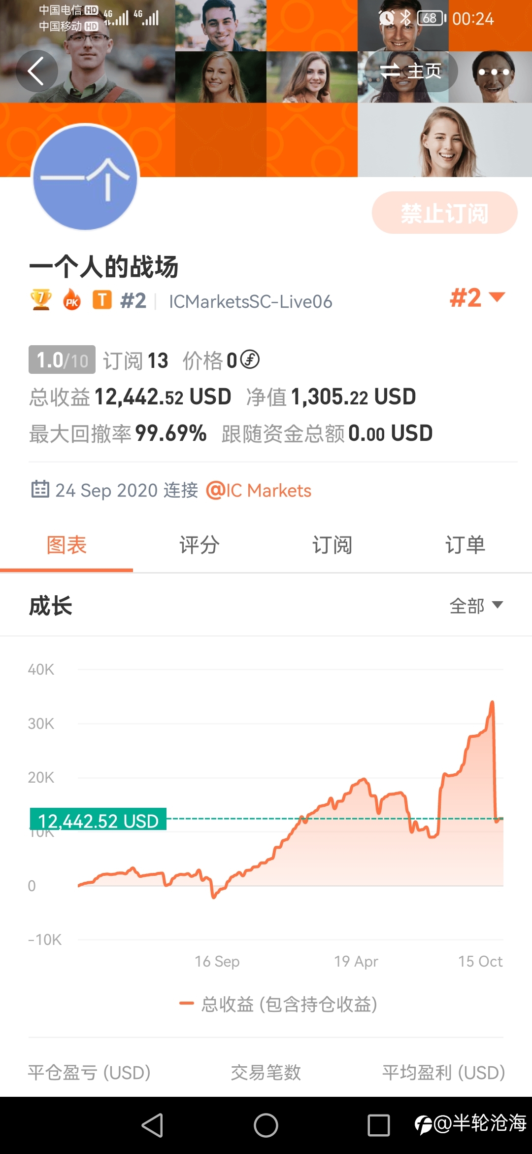
Task: Tap the gold trophy badge icon
Action: (x=41, y=300)
